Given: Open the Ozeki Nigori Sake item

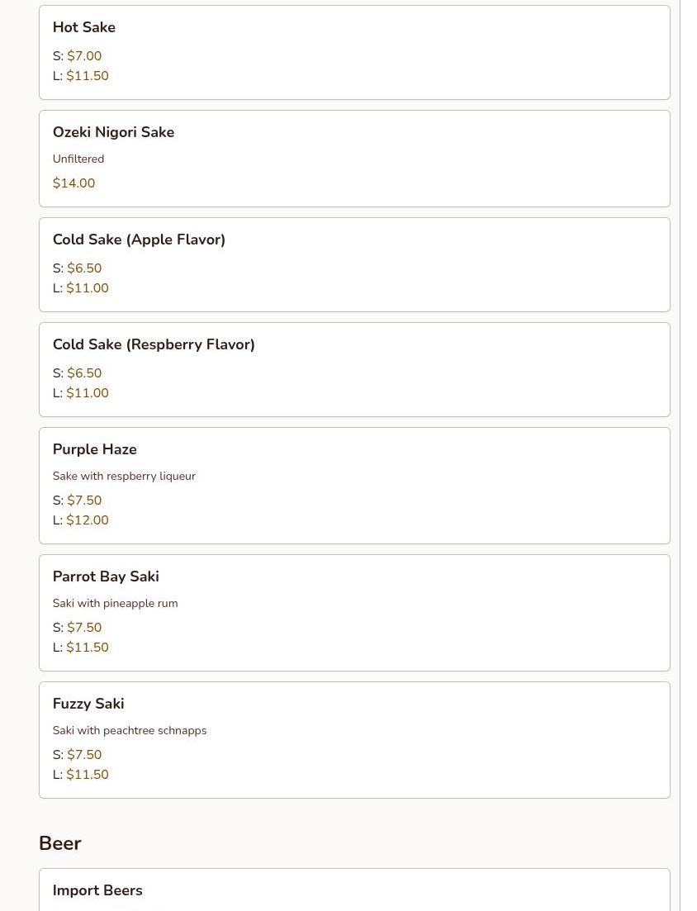Looking at the screenshot, I should pos(113,132).
